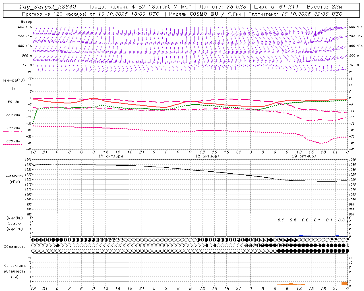
Task: Click the Осадки panel label
Action: (15, 223)
